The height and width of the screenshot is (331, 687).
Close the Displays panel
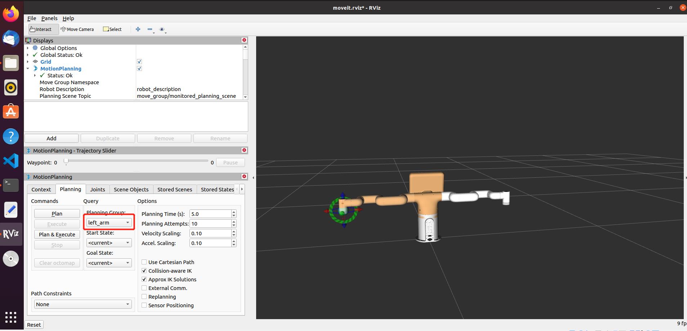(244, 40)
